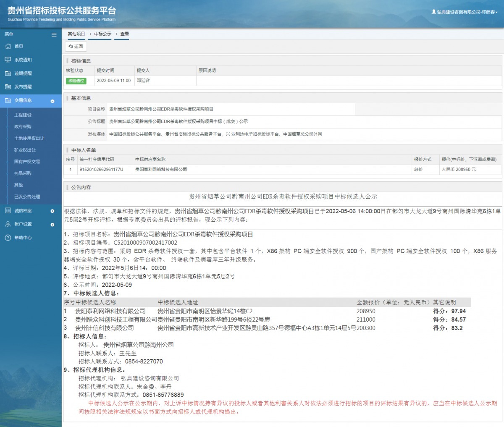The height and width of the screenshot is (427, 504).
Task: Click the project number C5201000907002417002
Action: 145,243
